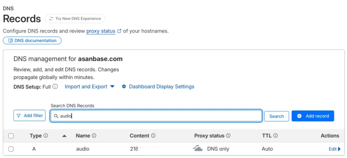Click the Name column header label

point(83,136)
